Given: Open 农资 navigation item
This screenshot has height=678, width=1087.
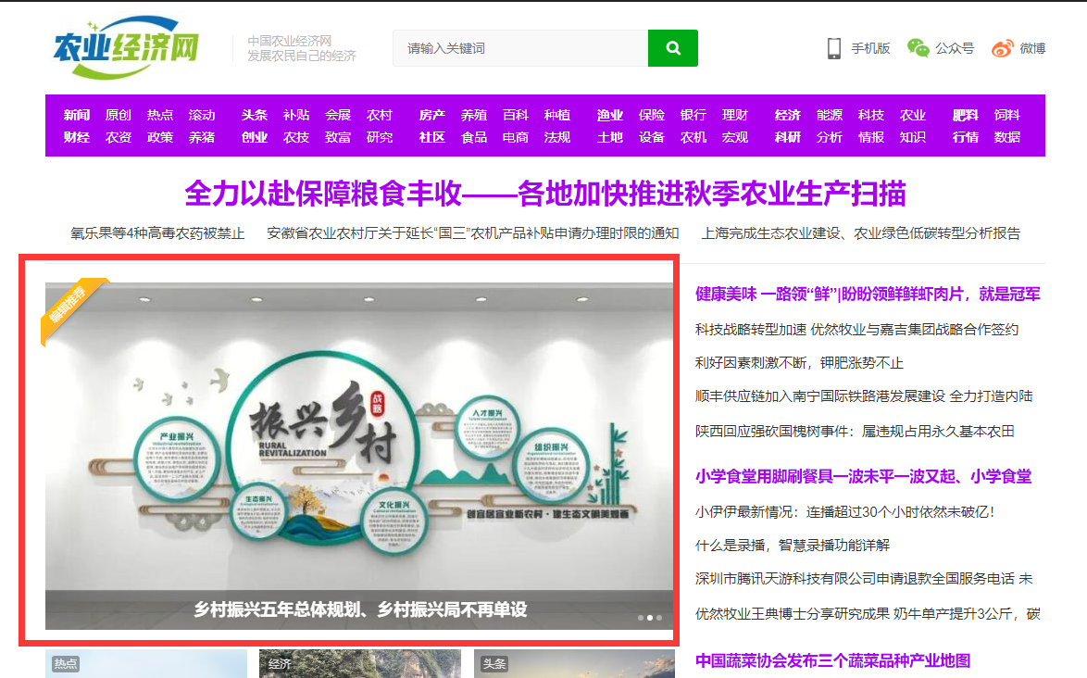Looking at the screenshot, I should (118, 137).
